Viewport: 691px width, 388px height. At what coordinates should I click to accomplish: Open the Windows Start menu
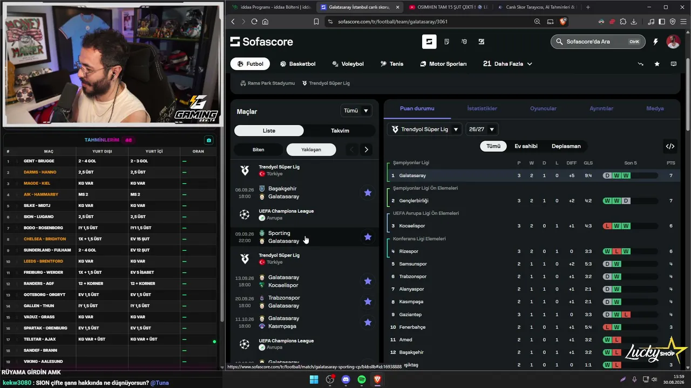click(314, 379)
